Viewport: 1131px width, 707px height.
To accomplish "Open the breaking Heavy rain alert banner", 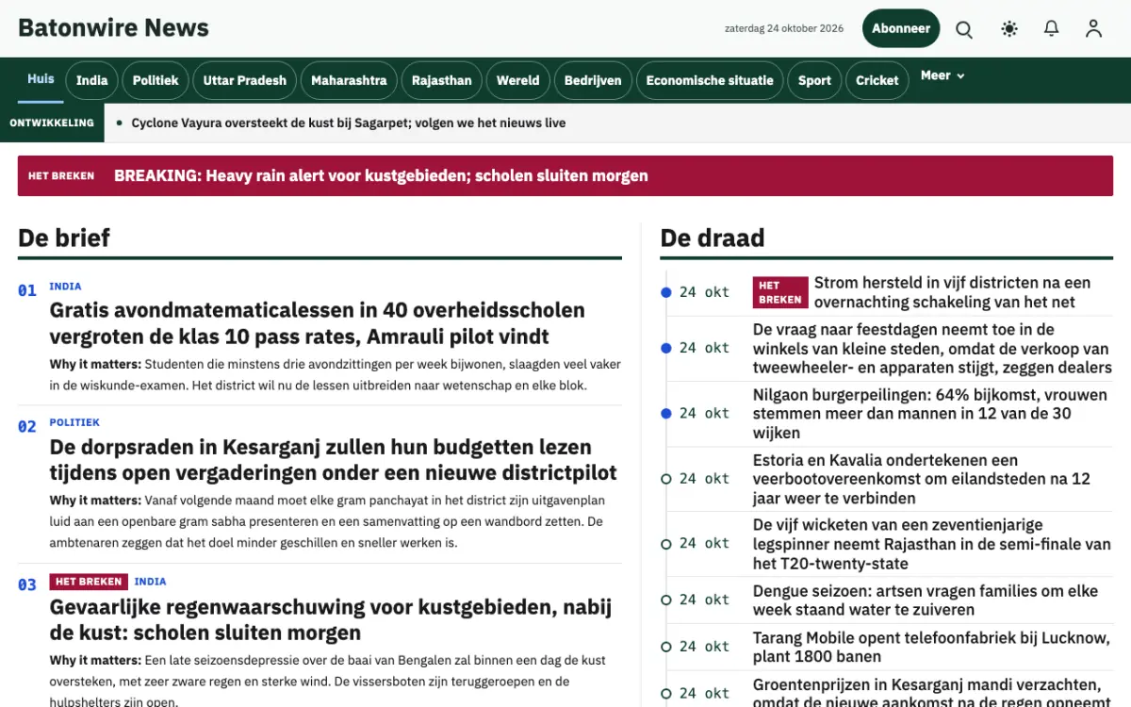I will [565, 175].
